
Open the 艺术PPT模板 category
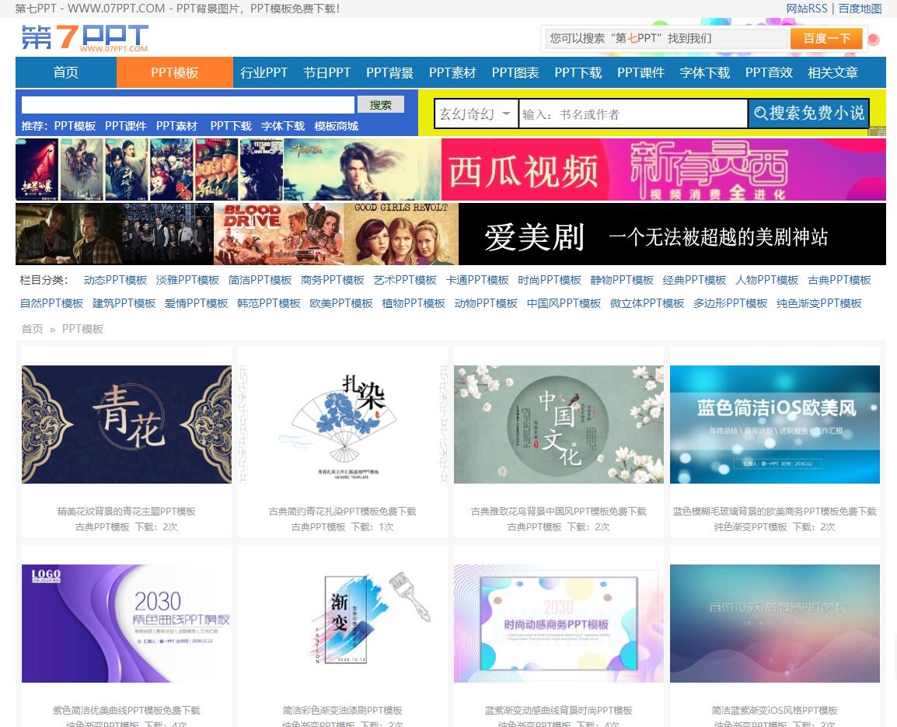pyautogui.click(x=405, y=280)
